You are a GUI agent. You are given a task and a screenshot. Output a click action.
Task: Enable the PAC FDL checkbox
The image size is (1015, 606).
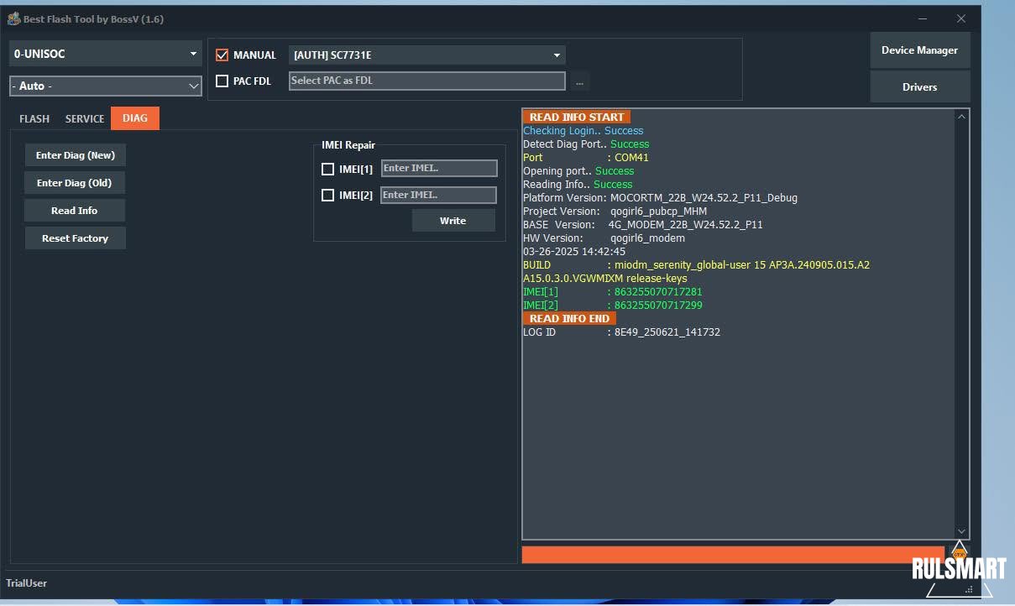click(222, 81)
